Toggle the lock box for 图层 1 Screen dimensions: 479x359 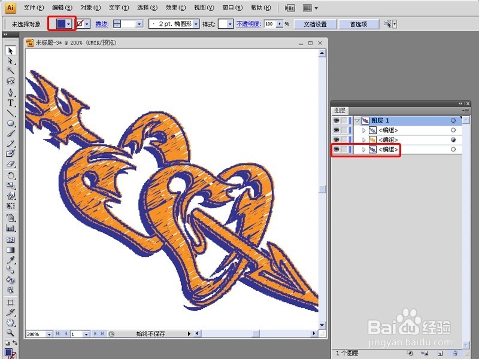pos(344,120)
